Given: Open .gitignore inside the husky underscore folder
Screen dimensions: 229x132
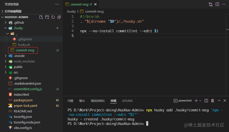Looking at the screenshot, I should pos(31,39).
